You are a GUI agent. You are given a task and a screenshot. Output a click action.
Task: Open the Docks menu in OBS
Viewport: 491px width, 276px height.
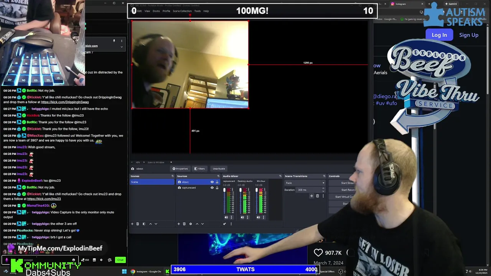(x=156, y=11)
